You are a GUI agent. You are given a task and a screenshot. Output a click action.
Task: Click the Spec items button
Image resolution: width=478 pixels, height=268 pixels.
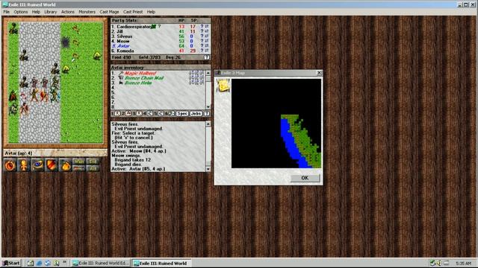tap(182, 114)
